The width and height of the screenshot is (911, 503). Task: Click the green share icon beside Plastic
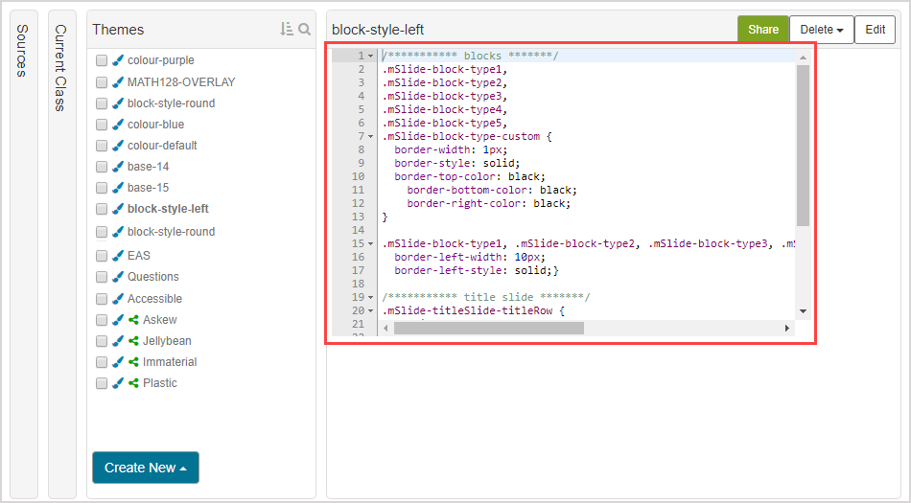click(133, 383)
